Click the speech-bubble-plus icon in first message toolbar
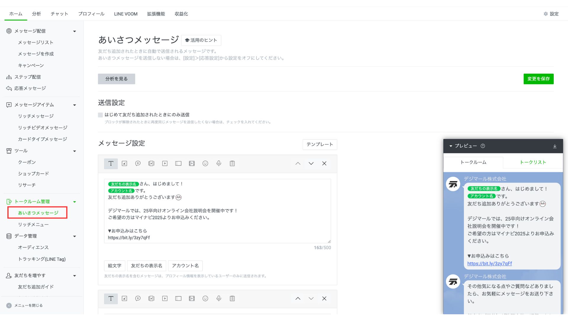568x319 pixels. (138, 164)
